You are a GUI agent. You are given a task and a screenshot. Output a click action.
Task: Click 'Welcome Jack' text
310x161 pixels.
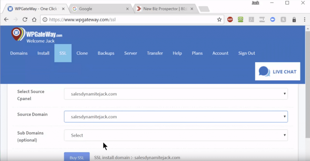point(41,41)
